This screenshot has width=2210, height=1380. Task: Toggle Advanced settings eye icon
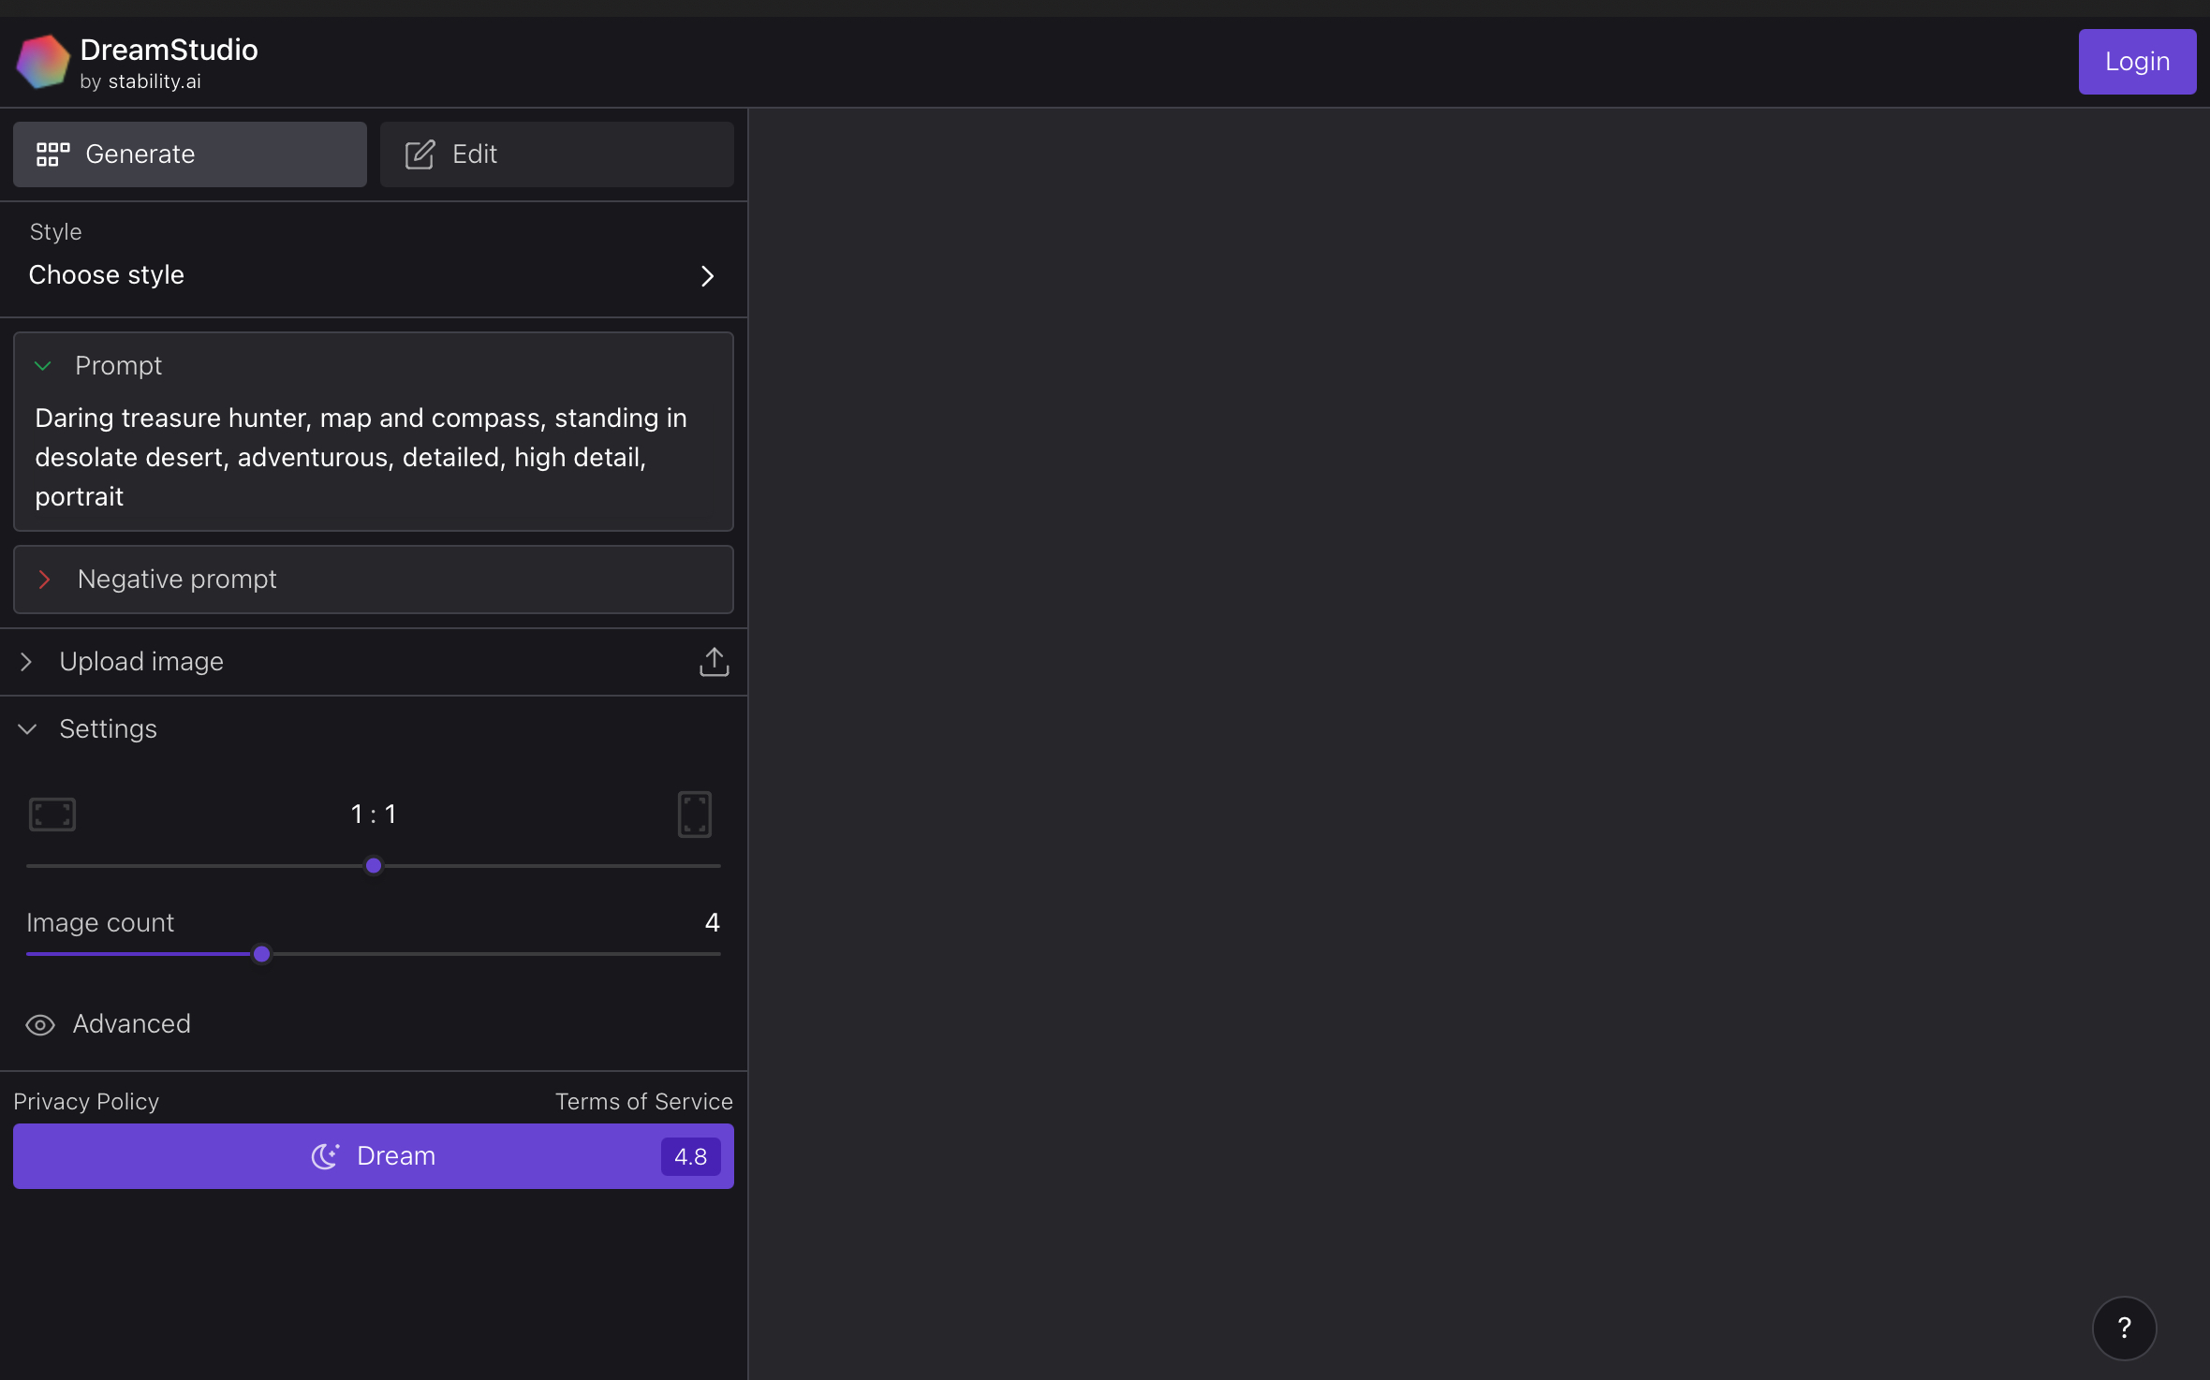point(40,1025)
